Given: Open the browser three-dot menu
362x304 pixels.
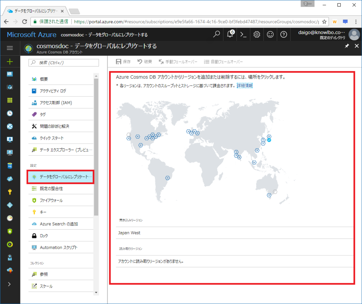Looking at the screenshot, I should [x=356, y=22].
